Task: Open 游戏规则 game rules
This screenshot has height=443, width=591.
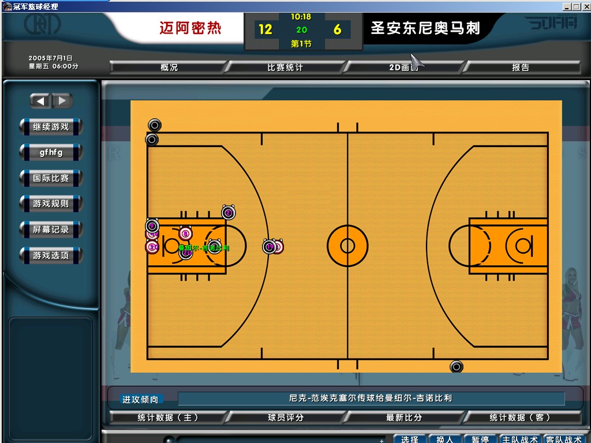Action: click(x=51, y=204)
